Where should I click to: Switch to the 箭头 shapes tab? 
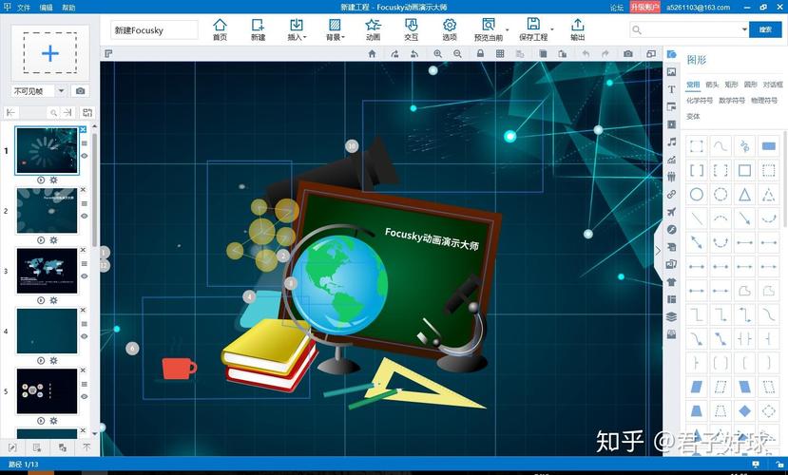712,85
